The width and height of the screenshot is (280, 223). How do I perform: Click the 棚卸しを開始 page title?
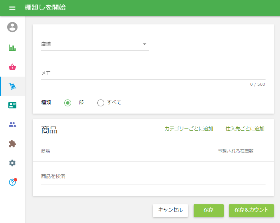coord(45,8)
